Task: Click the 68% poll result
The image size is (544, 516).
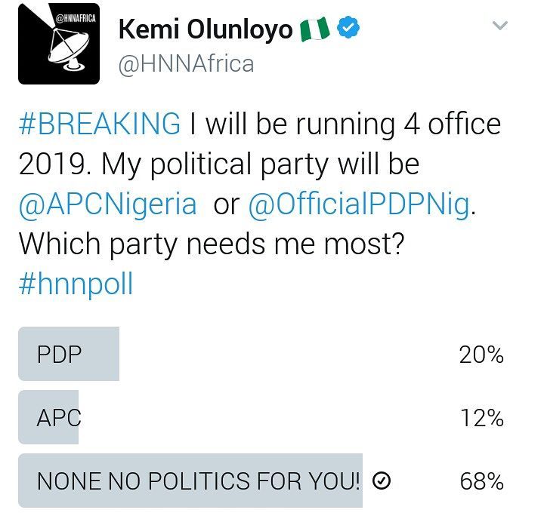Action: [481, 481]
